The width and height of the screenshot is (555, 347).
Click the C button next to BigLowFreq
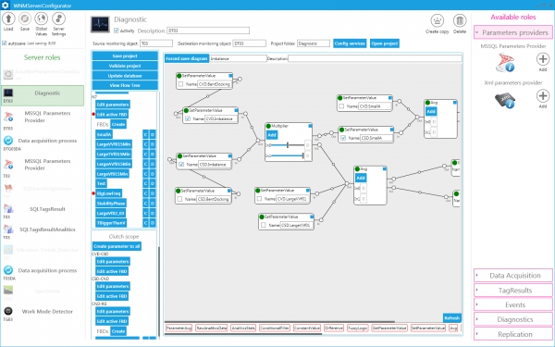pos(145,193)
